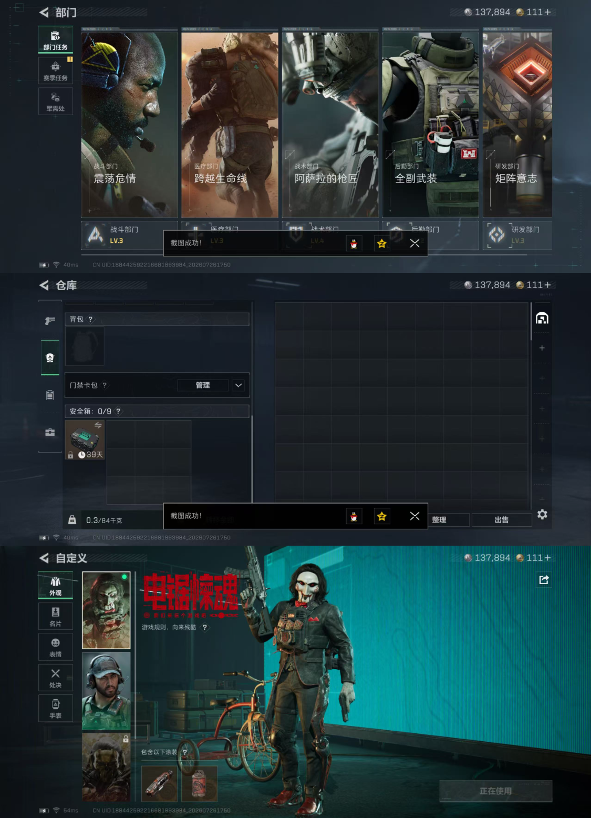The image size is (591, 818).
Task: Expand the 门禁卡包 dropdown chevron
Action: [239, 385]
